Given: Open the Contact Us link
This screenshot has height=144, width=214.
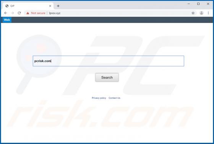Looking at the screenshot, I should coord(114,98).
